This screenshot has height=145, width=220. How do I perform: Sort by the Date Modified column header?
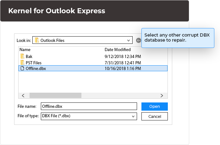tap(118, 49)
